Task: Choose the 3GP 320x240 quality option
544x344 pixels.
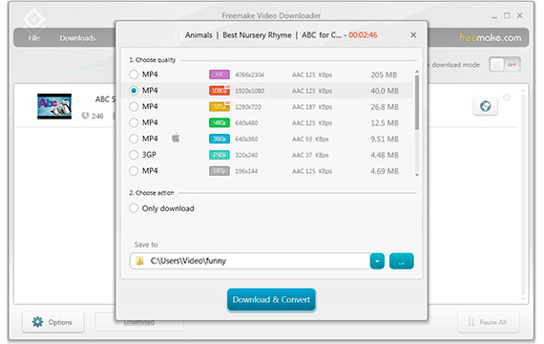Action: (x=134, y=155)
